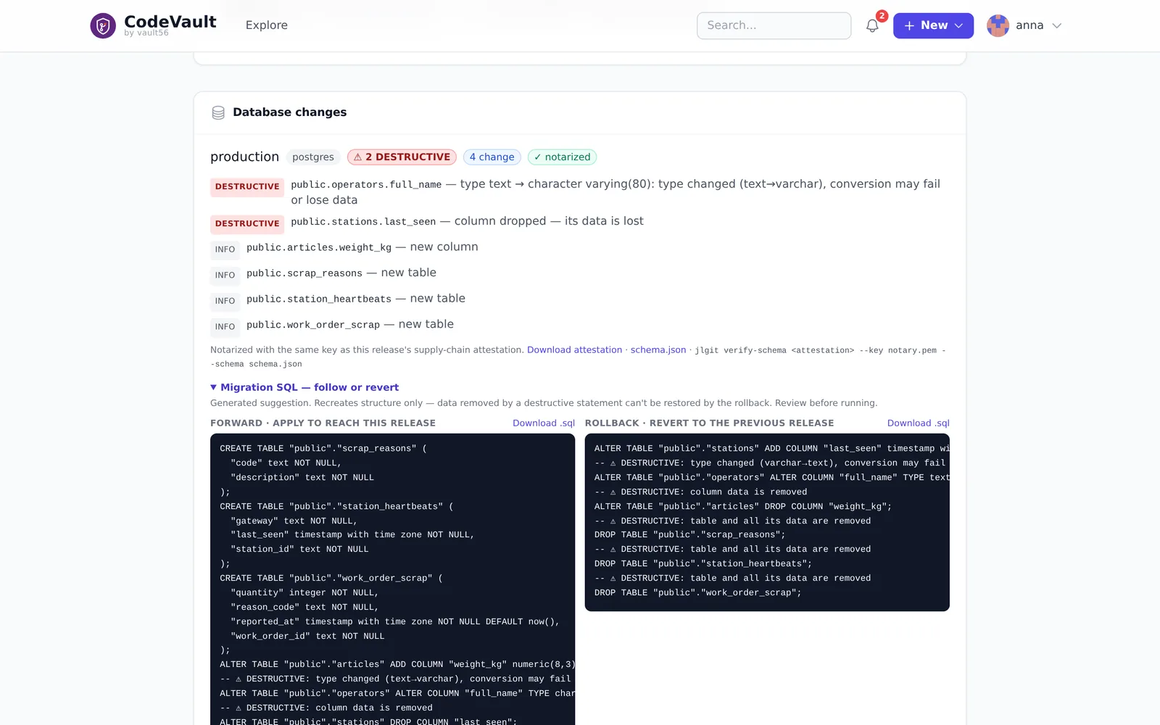Collapse the Migration SQL section

(x=304, y=387)
